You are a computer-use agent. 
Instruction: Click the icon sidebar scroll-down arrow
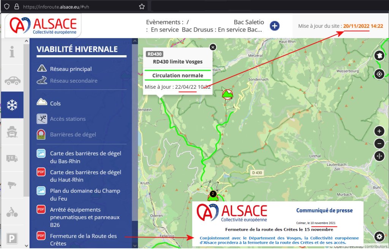27,246
